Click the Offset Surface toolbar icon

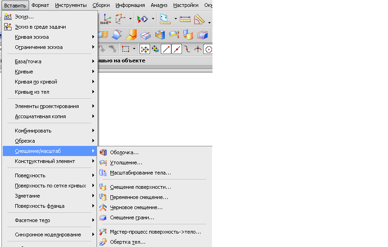tap(188, 35)
